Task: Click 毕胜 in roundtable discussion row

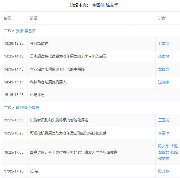Action: coord(174,146)
